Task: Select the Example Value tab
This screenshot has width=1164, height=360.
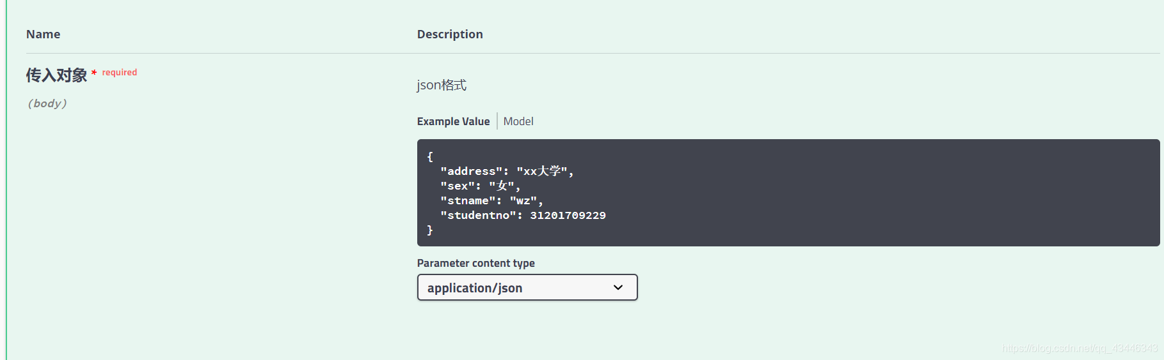Action: 453,121
